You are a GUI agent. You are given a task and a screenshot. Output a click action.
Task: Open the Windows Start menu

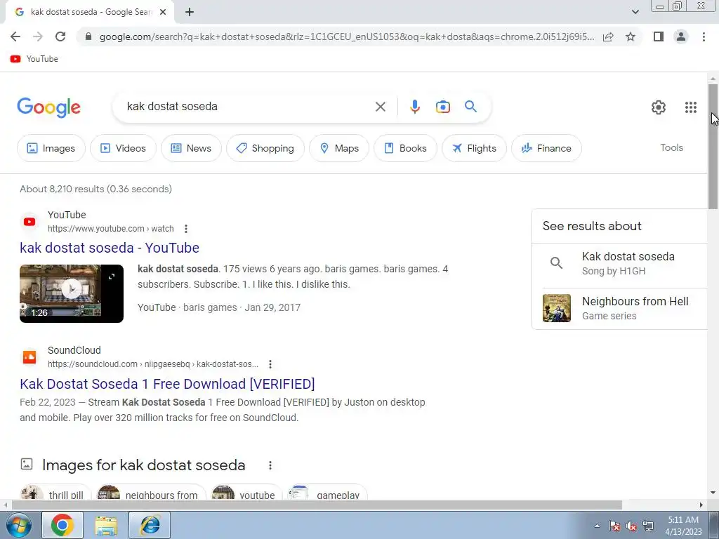(x=18, y=525)
